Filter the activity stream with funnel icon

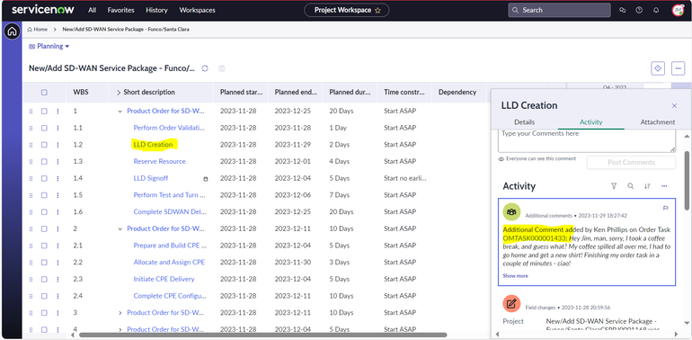[x=614, y=186]
